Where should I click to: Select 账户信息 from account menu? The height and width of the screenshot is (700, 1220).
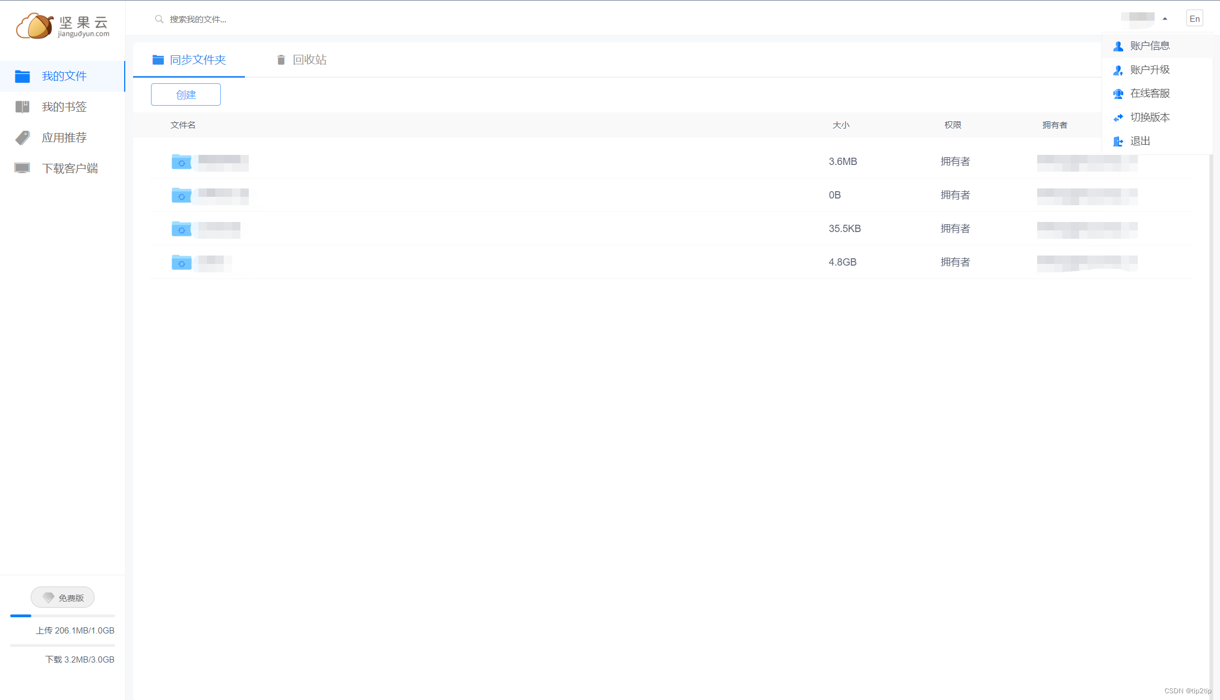click(1157, 46)
